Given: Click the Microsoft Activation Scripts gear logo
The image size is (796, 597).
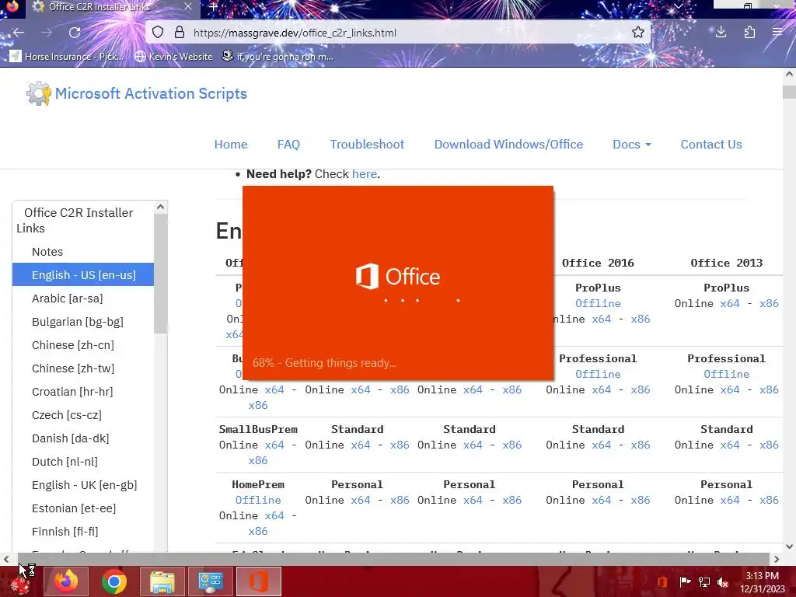Looking at the screenshot, I should coord(39,93).
